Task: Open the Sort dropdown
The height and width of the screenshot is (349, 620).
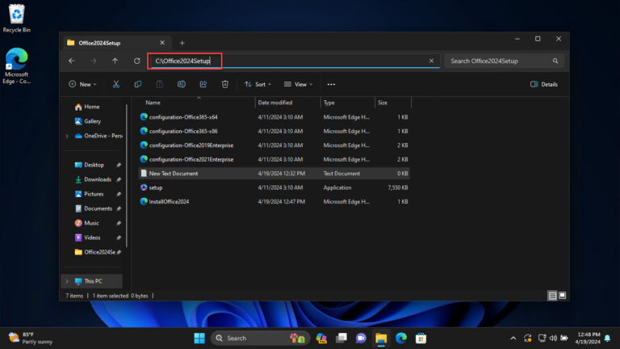Action: 258,84
